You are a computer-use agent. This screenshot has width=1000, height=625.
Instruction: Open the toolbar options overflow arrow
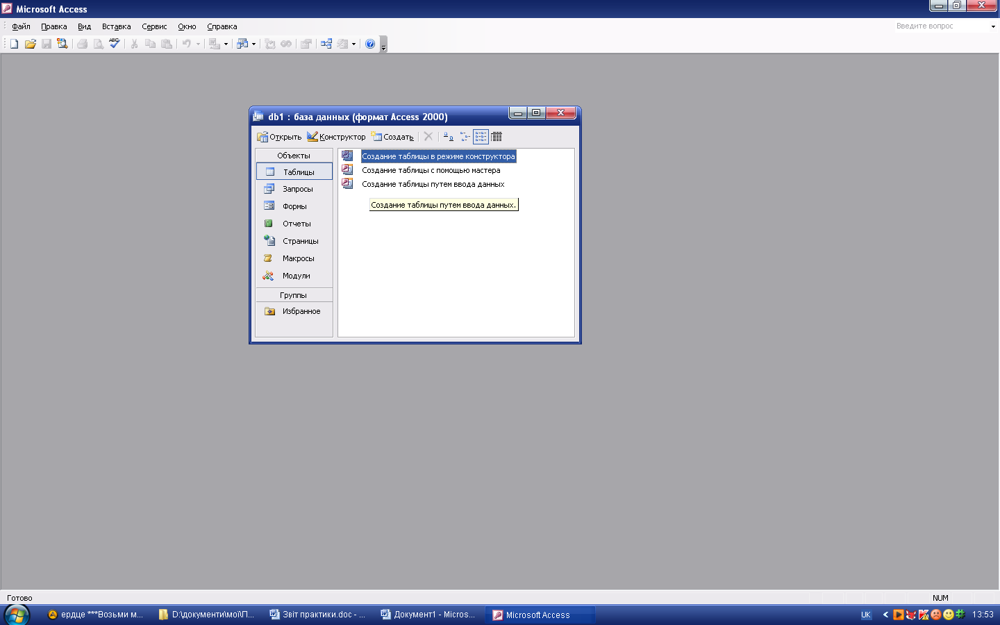click(x=383, y=44)
